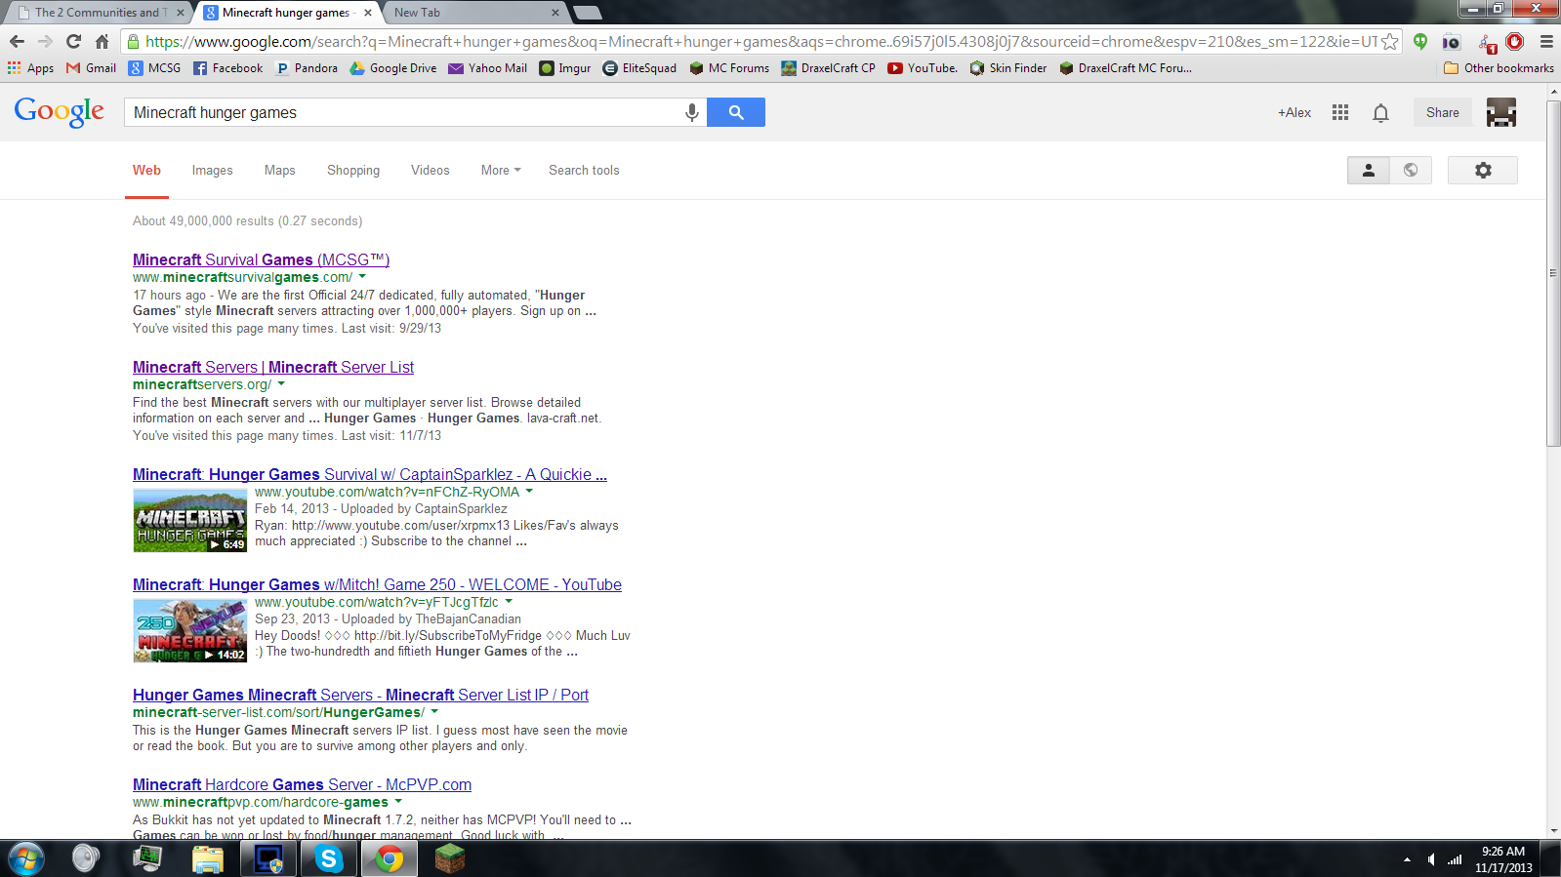
Task: Switch to the New Tab browser tab
Action: pyautogui.click(x=475, y=13)
